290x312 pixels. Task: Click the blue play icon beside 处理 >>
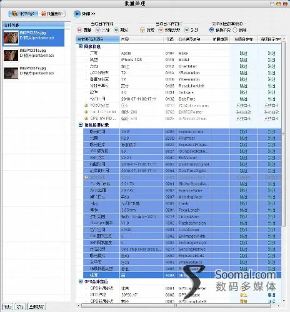(x=77, y=14)
